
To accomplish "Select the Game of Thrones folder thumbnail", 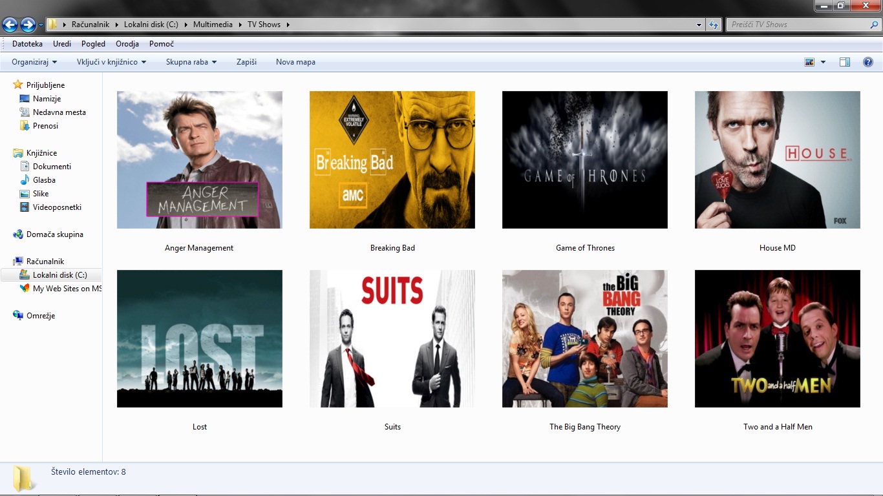I will (585, 160).
